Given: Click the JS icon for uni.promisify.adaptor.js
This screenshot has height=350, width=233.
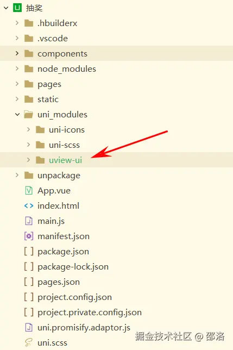Looking at the screenshot, I should tap(29, 328).
